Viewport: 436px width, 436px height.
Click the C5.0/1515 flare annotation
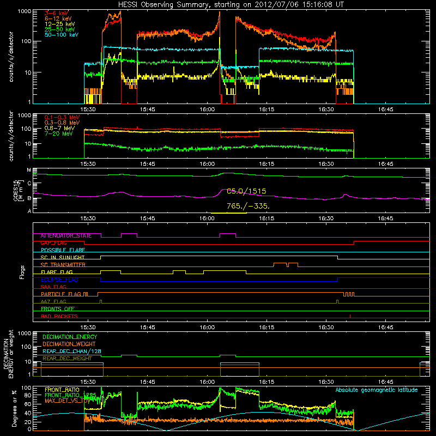pos(246,191)
